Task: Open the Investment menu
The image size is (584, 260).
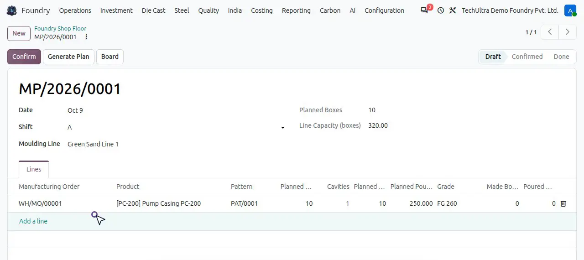Action: [116, 10]
